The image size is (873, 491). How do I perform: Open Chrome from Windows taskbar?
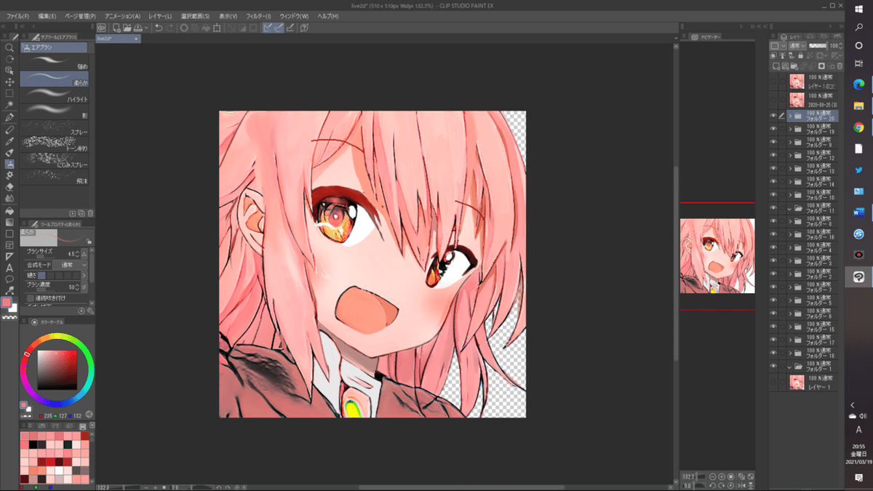coord(858,127)
